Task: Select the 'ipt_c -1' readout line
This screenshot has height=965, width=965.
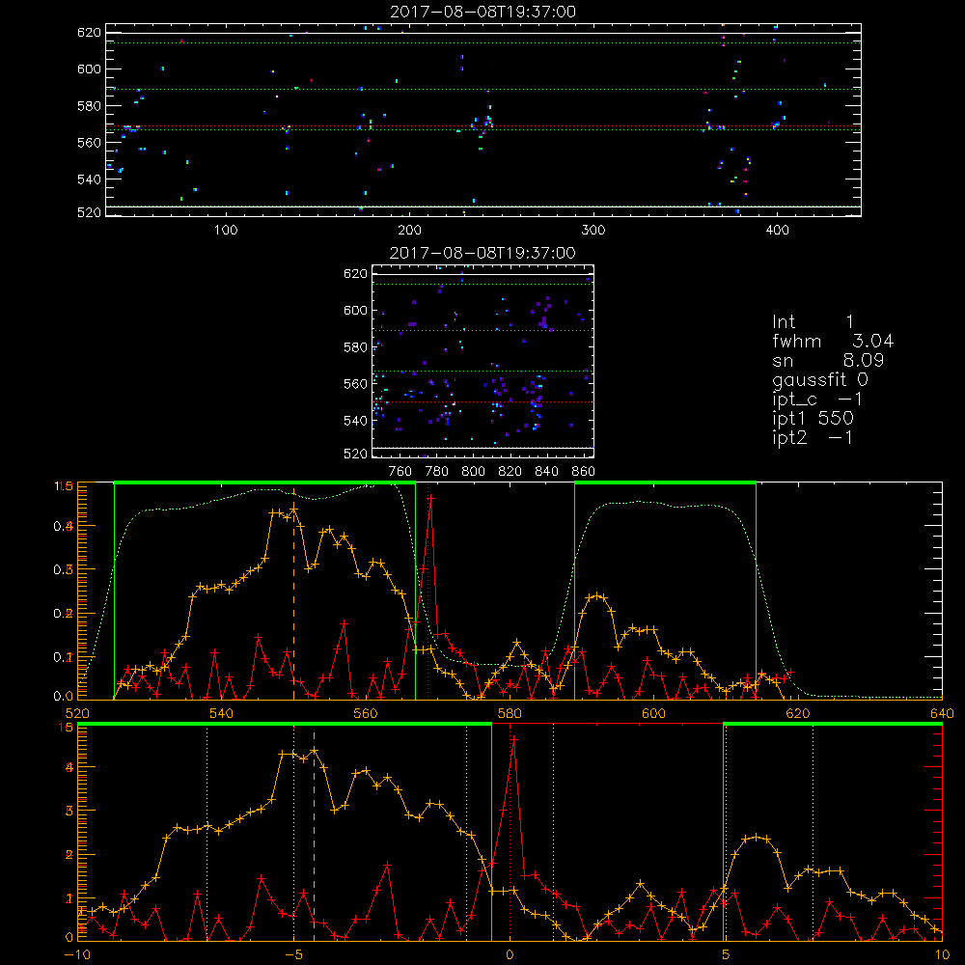Action: 817,400
